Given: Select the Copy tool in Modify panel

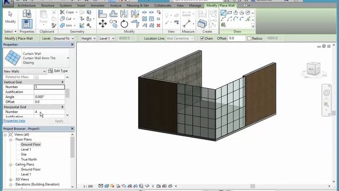Looking at the screenshot, I should tap(113, 23).
